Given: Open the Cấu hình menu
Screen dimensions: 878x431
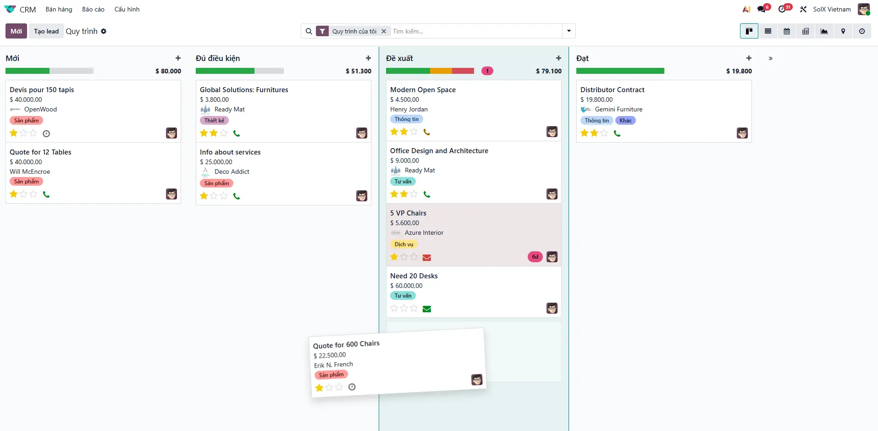Looking at the screenshot, I should tap(127, 9).
